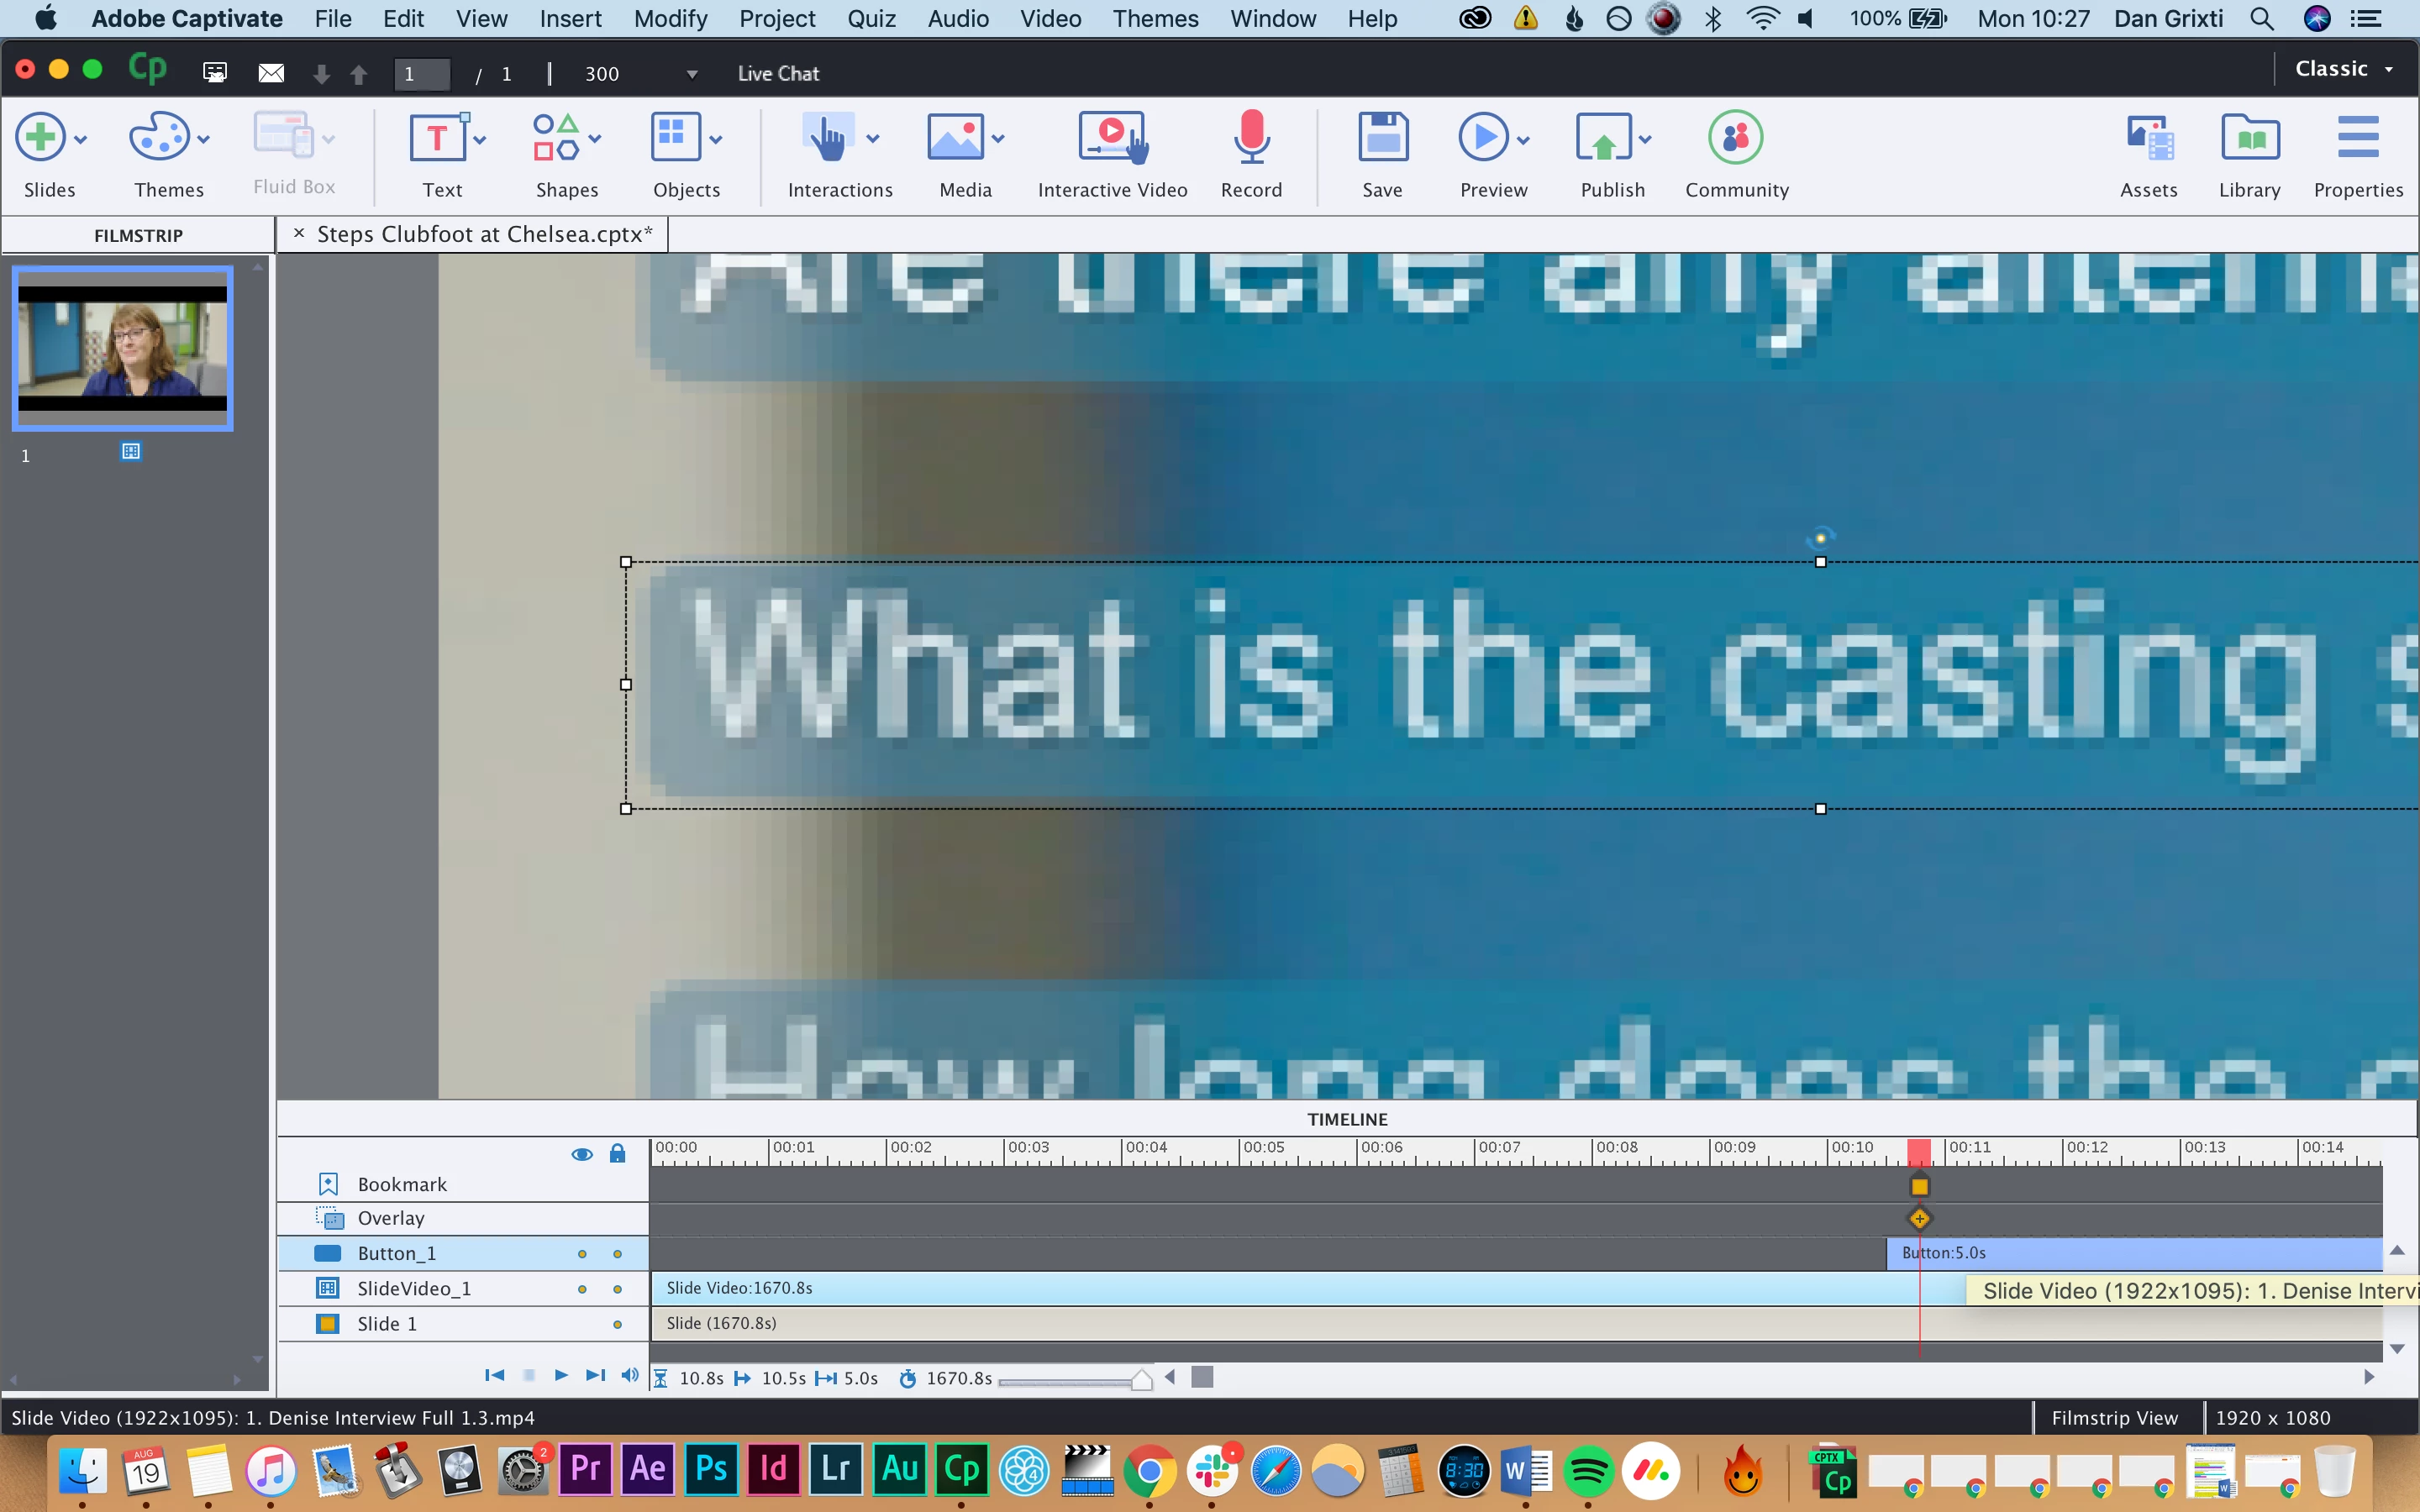Expand the Shapes dropdown arrow
Screen dimensions: 2420x1512
595,138
